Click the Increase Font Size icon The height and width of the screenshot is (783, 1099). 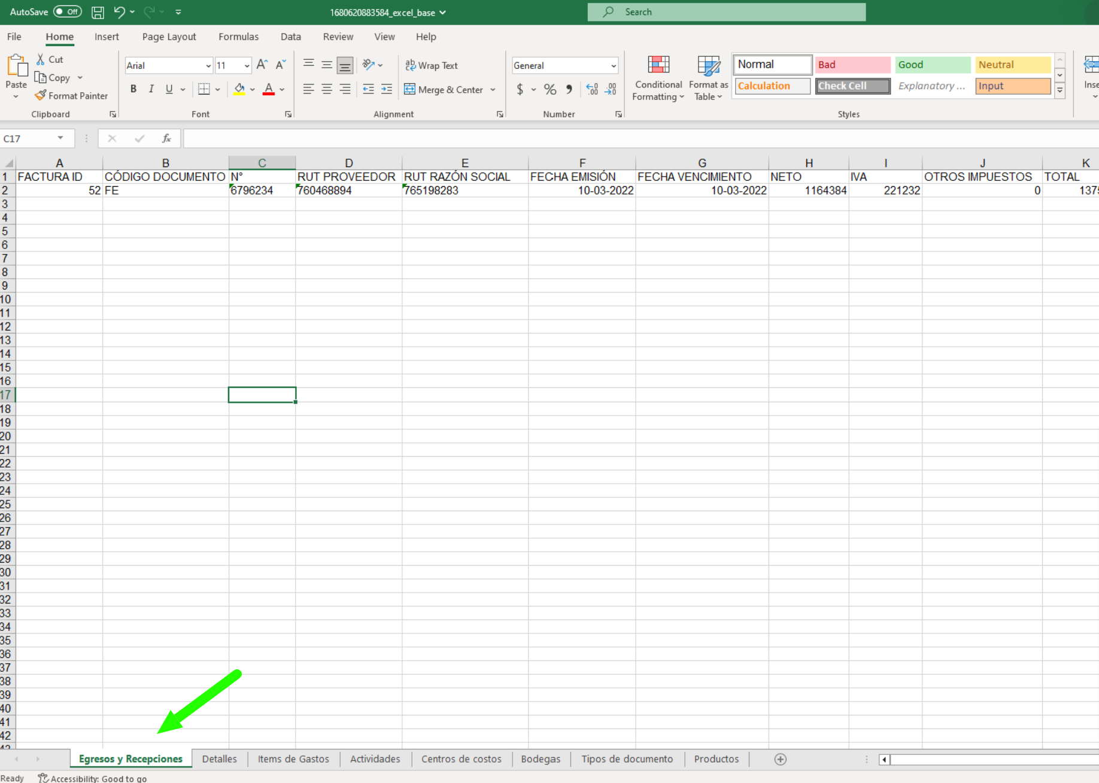tap(262, 65)
